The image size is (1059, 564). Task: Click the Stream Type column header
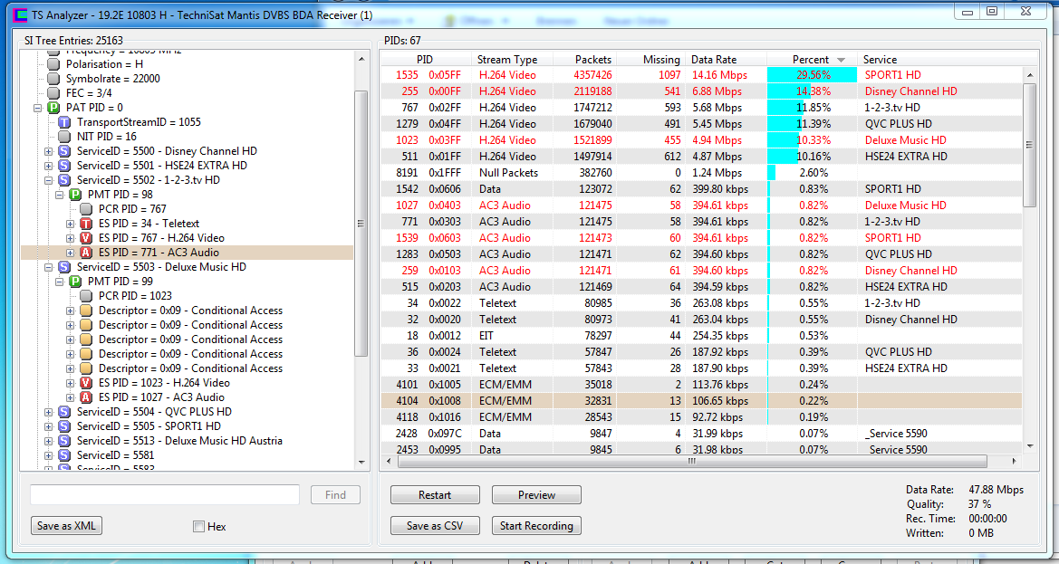[507, 60]
